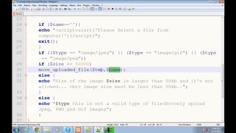
Task: Close document with menu bar X button
Action: pos(223,5)
